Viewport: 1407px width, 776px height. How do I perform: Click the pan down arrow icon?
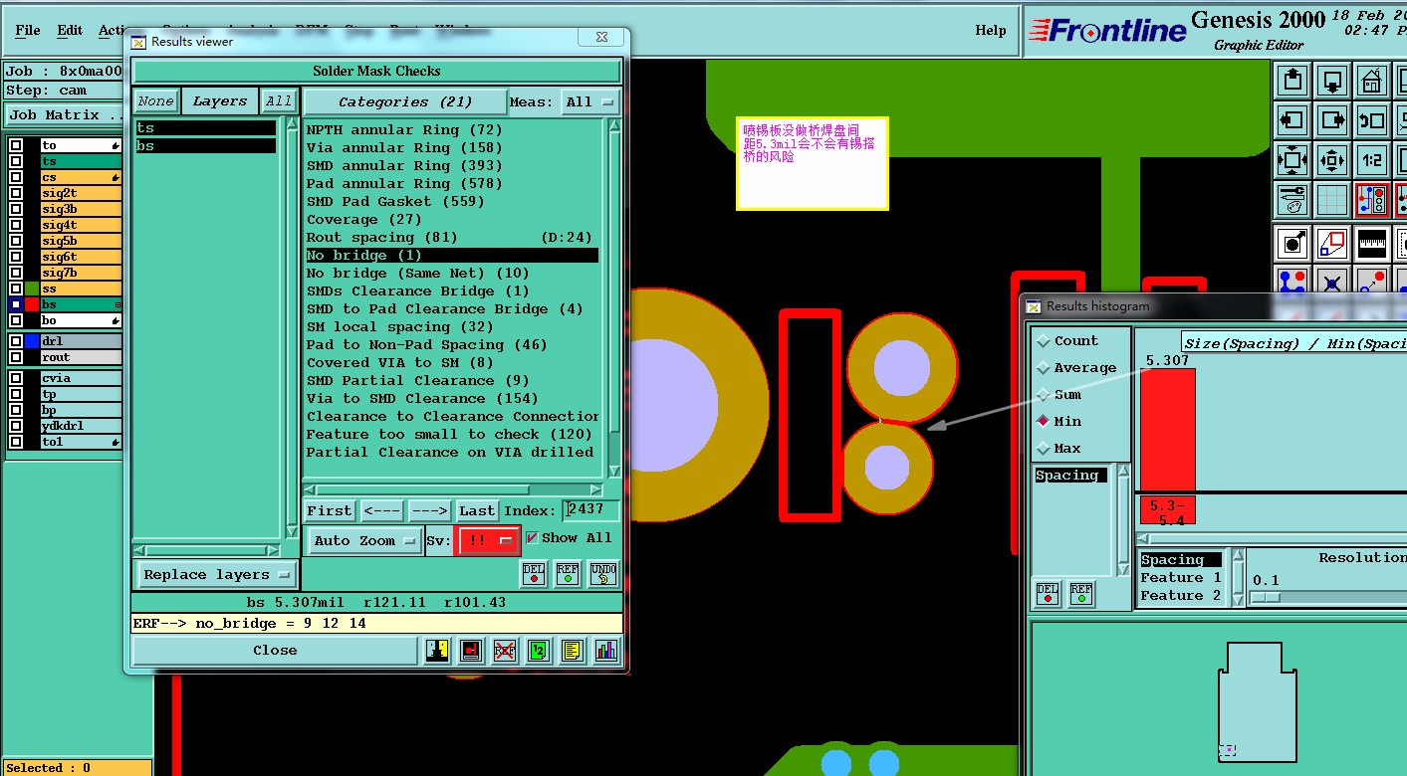(x=1332, y=80)
